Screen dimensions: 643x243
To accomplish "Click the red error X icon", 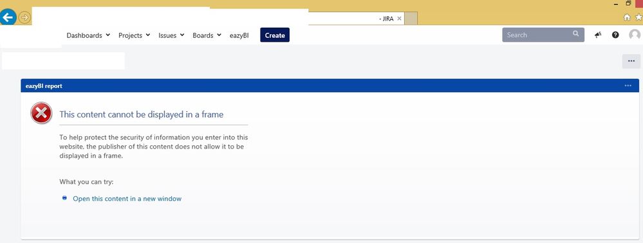I will click(41, 113).
